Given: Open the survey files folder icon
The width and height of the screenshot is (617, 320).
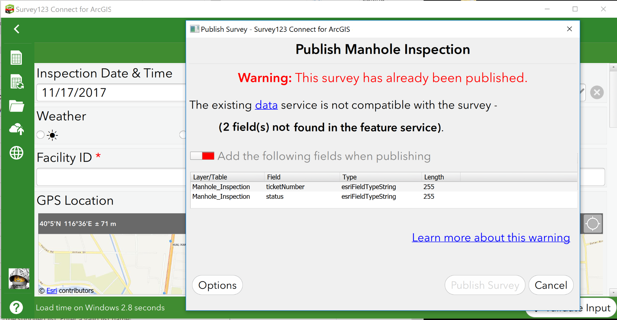Looking at the screenshot, I should (17, 106).
